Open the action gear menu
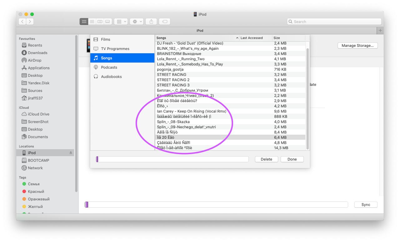The image size is (400, 242). pos(137,22)
